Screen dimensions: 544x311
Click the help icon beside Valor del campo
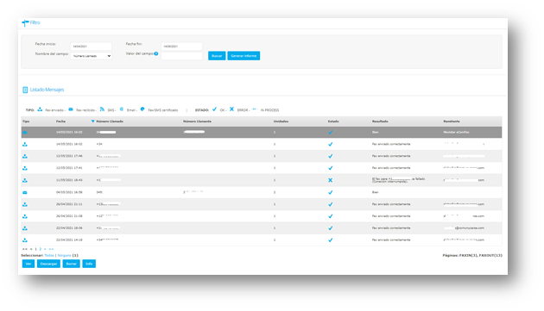tap(156, 53)
